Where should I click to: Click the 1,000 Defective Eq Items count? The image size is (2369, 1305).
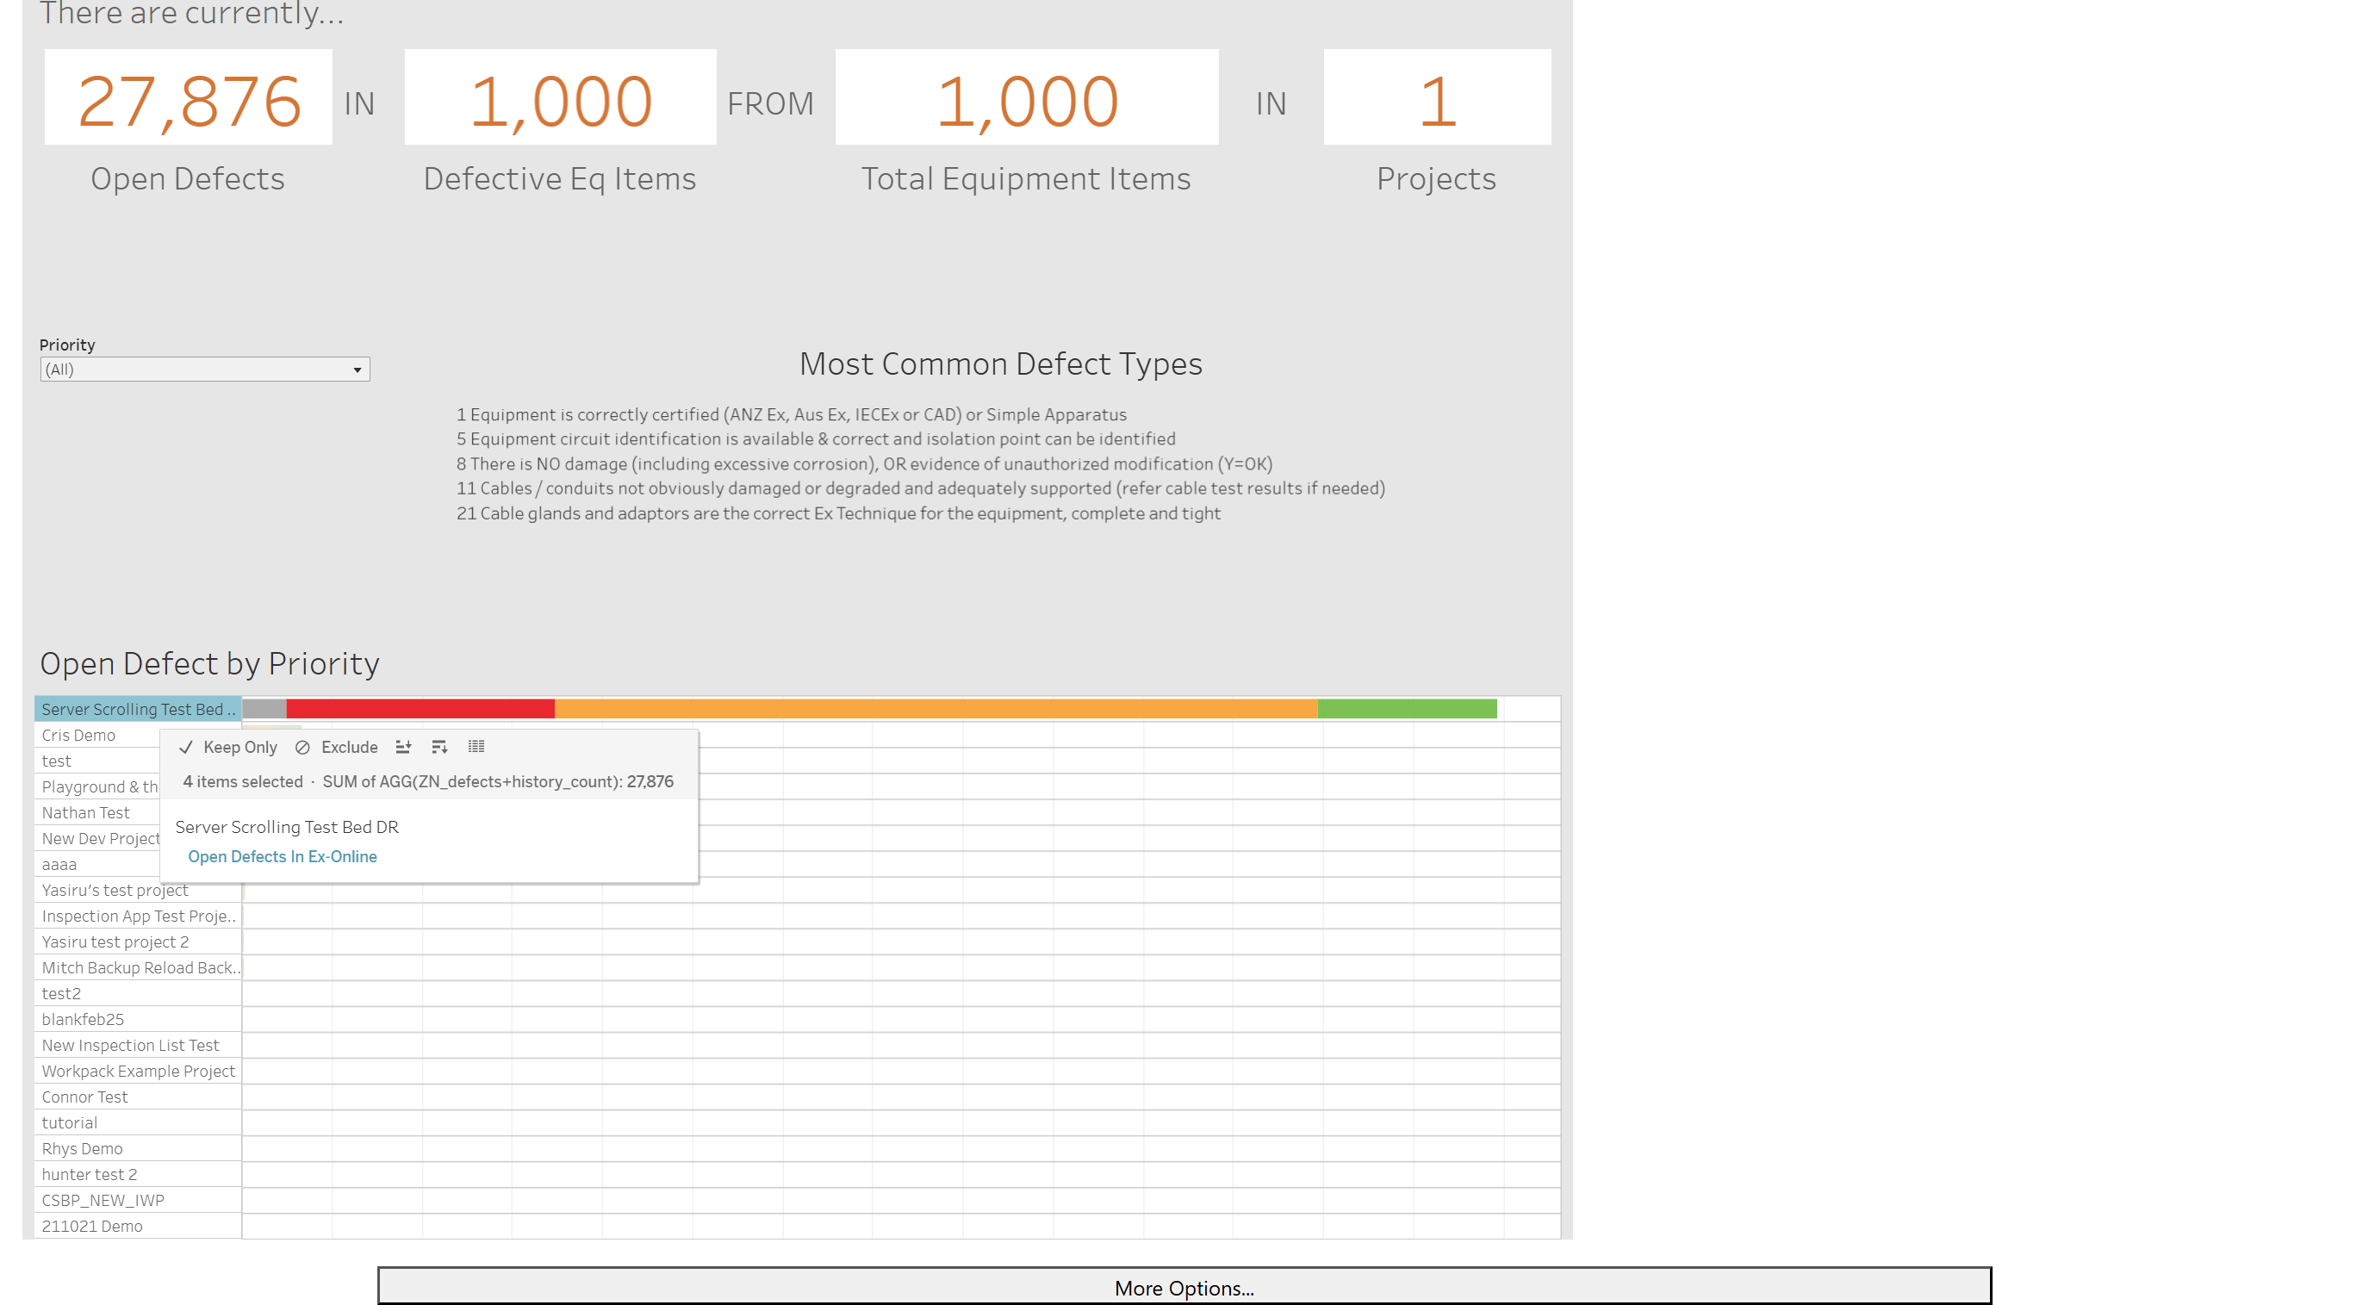560,99
